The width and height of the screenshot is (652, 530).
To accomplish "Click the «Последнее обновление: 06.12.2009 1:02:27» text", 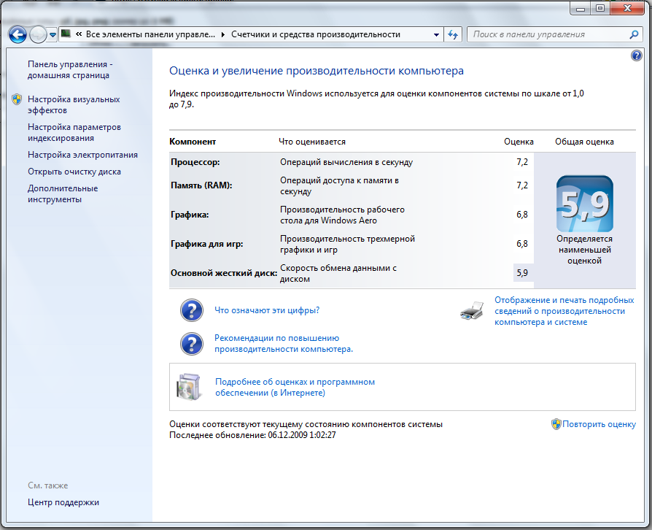I will click(x=252, y=435).
